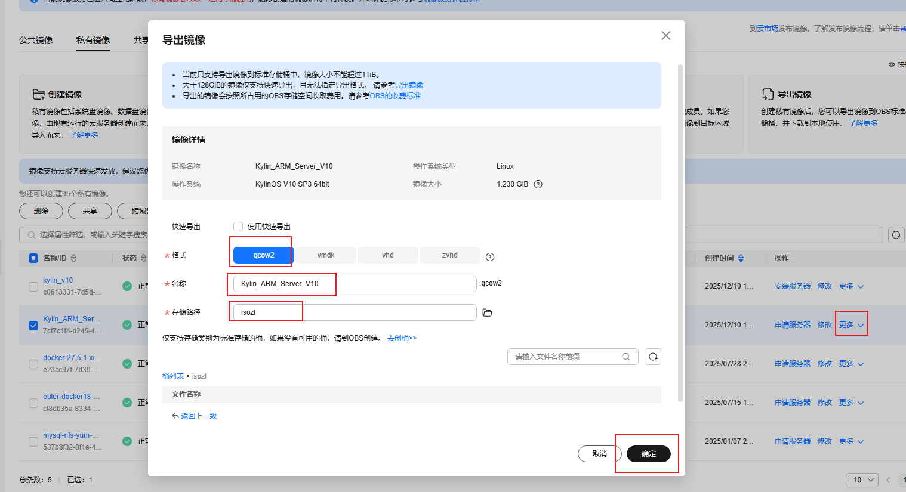The image size is (906, 492).
Task: Click the refresh icon at table top right
Action: click(896, 235)
